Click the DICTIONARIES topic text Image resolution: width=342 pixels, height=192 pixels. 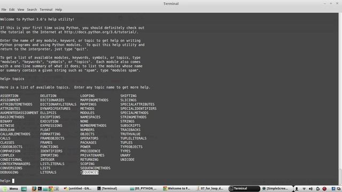pyautogui.click(x=52, y=100)
